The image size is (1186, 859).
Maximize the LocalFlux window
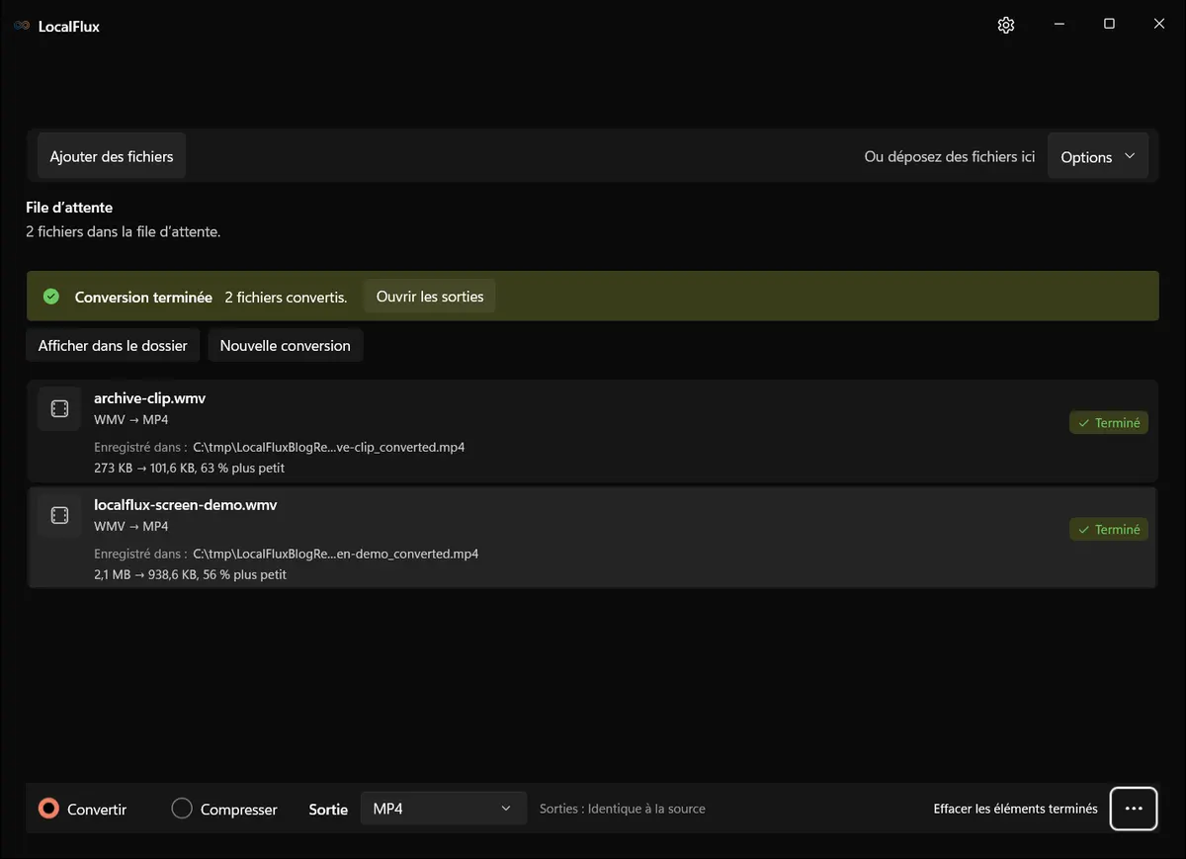point(1109,25)
